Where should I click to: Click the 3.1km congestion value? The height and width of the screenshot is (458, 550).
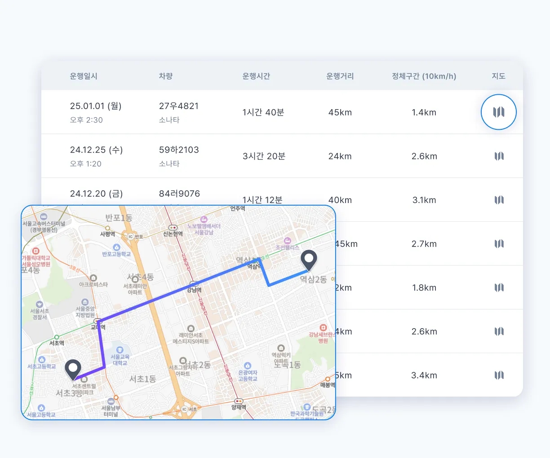424,200
